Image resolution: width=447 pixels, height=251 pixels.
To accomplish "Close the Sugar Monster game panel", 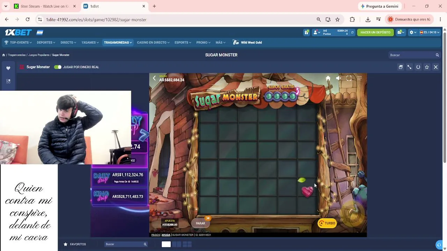I will (x=436, y=67).
